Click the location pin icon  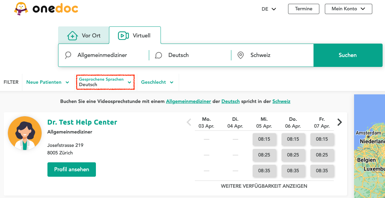[x=241, y=55]
